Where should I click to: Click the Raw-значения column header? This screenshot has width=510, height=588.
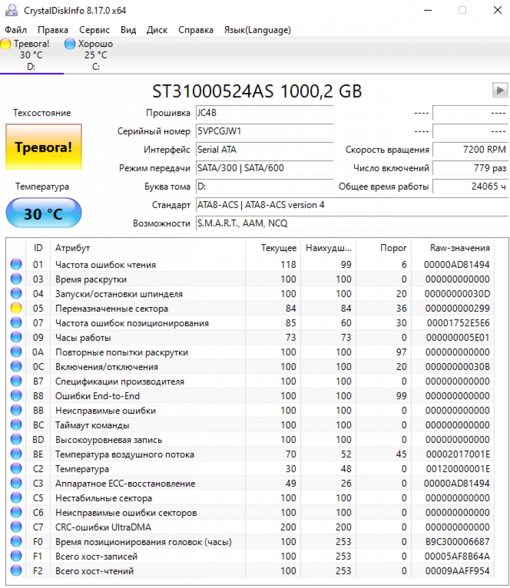(x=460, y=248)
